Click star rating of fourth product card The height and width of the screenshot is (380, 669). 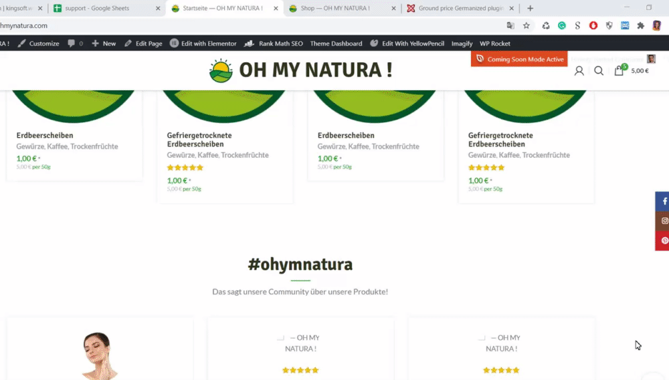pyautogui.click(x=486, y=168)
